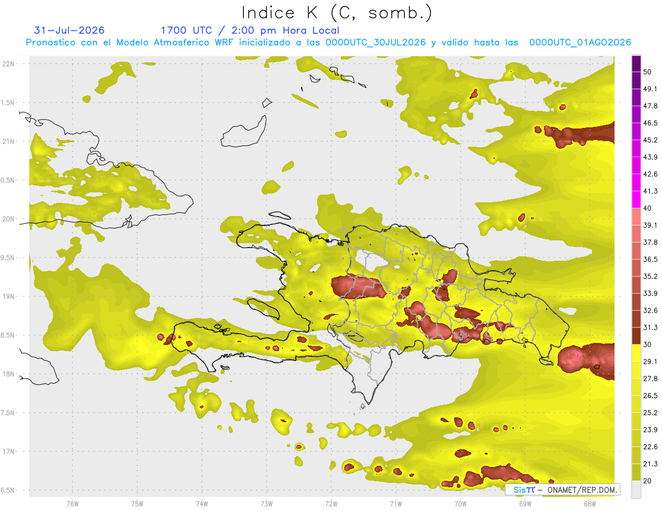Click the colorbar value "32.6"

click(x=651, y=310)
